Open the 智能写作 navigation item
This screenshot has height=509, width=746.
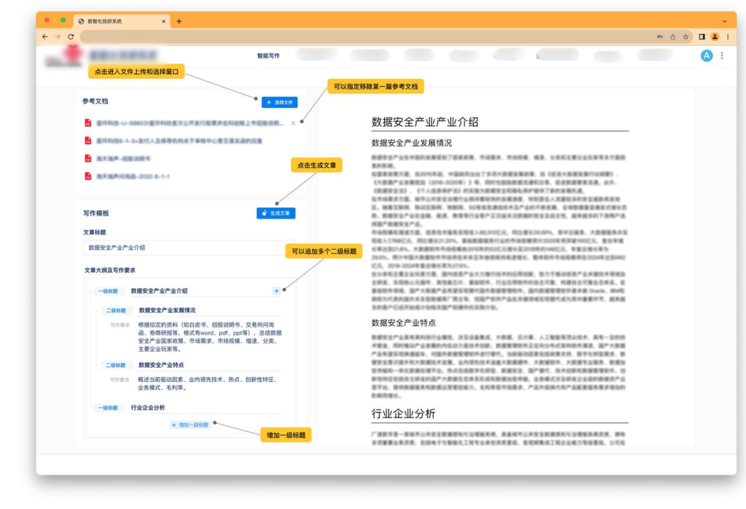coord(268,56)
